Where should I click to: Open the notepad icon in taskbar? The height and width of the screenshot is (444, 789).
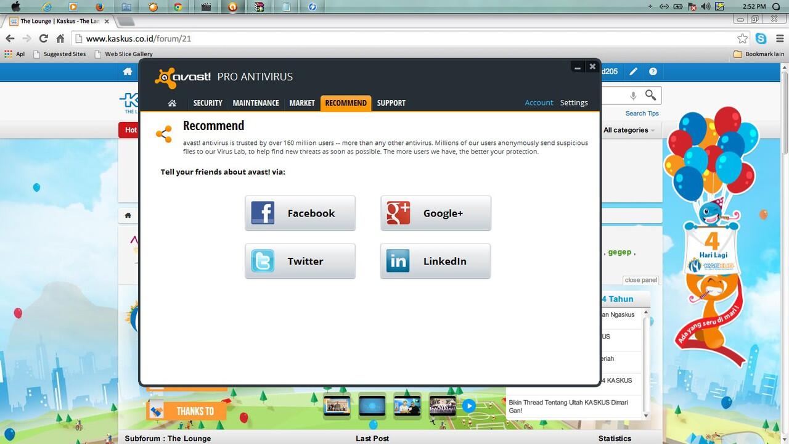(286, 7)
